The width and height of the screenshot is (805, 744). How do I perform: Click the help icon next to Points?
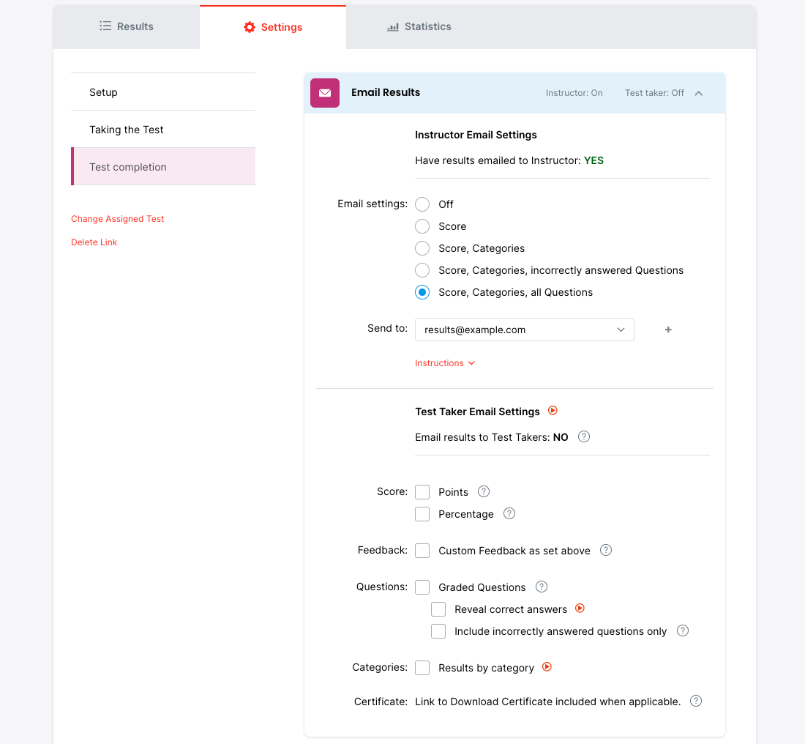click(x=483, y=491)
